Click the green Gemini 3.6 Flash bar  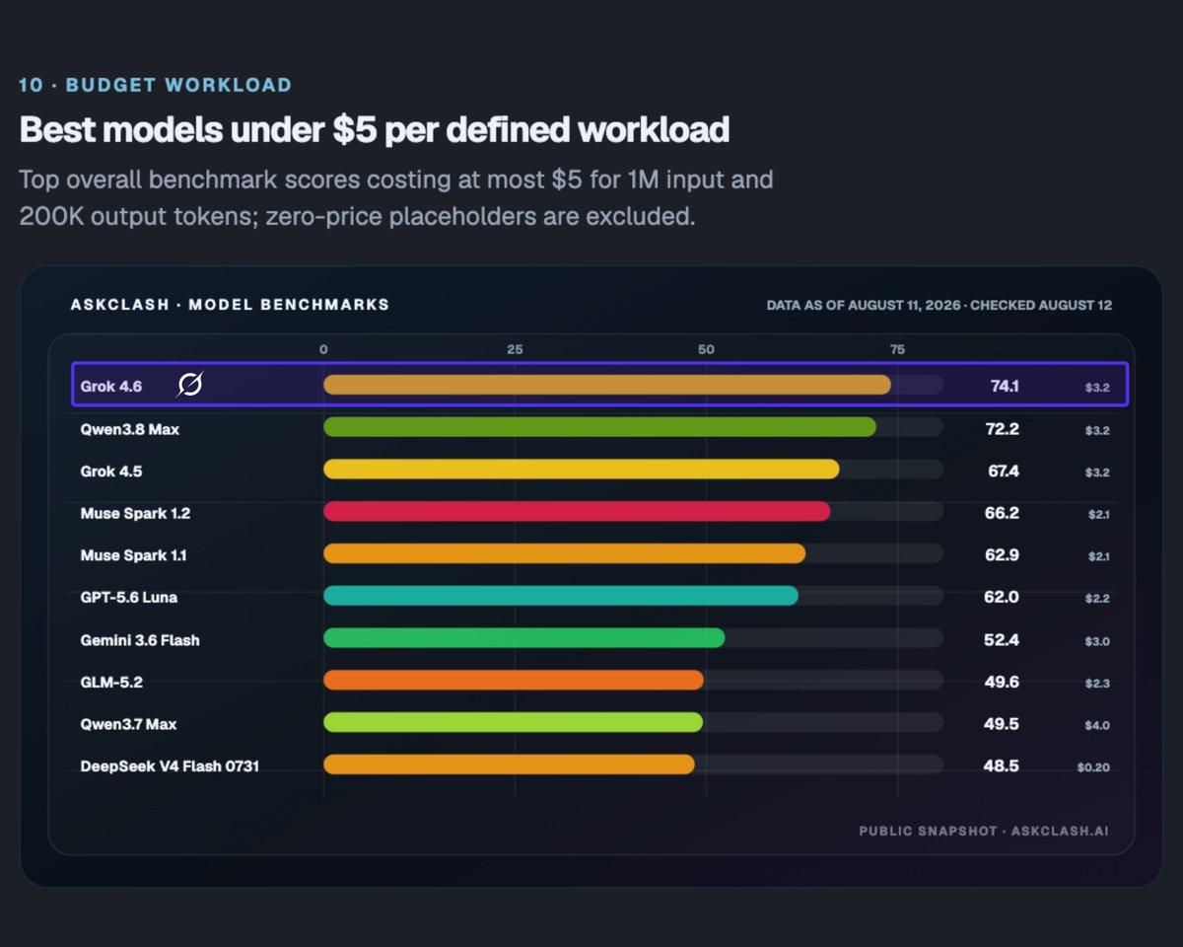523,637
